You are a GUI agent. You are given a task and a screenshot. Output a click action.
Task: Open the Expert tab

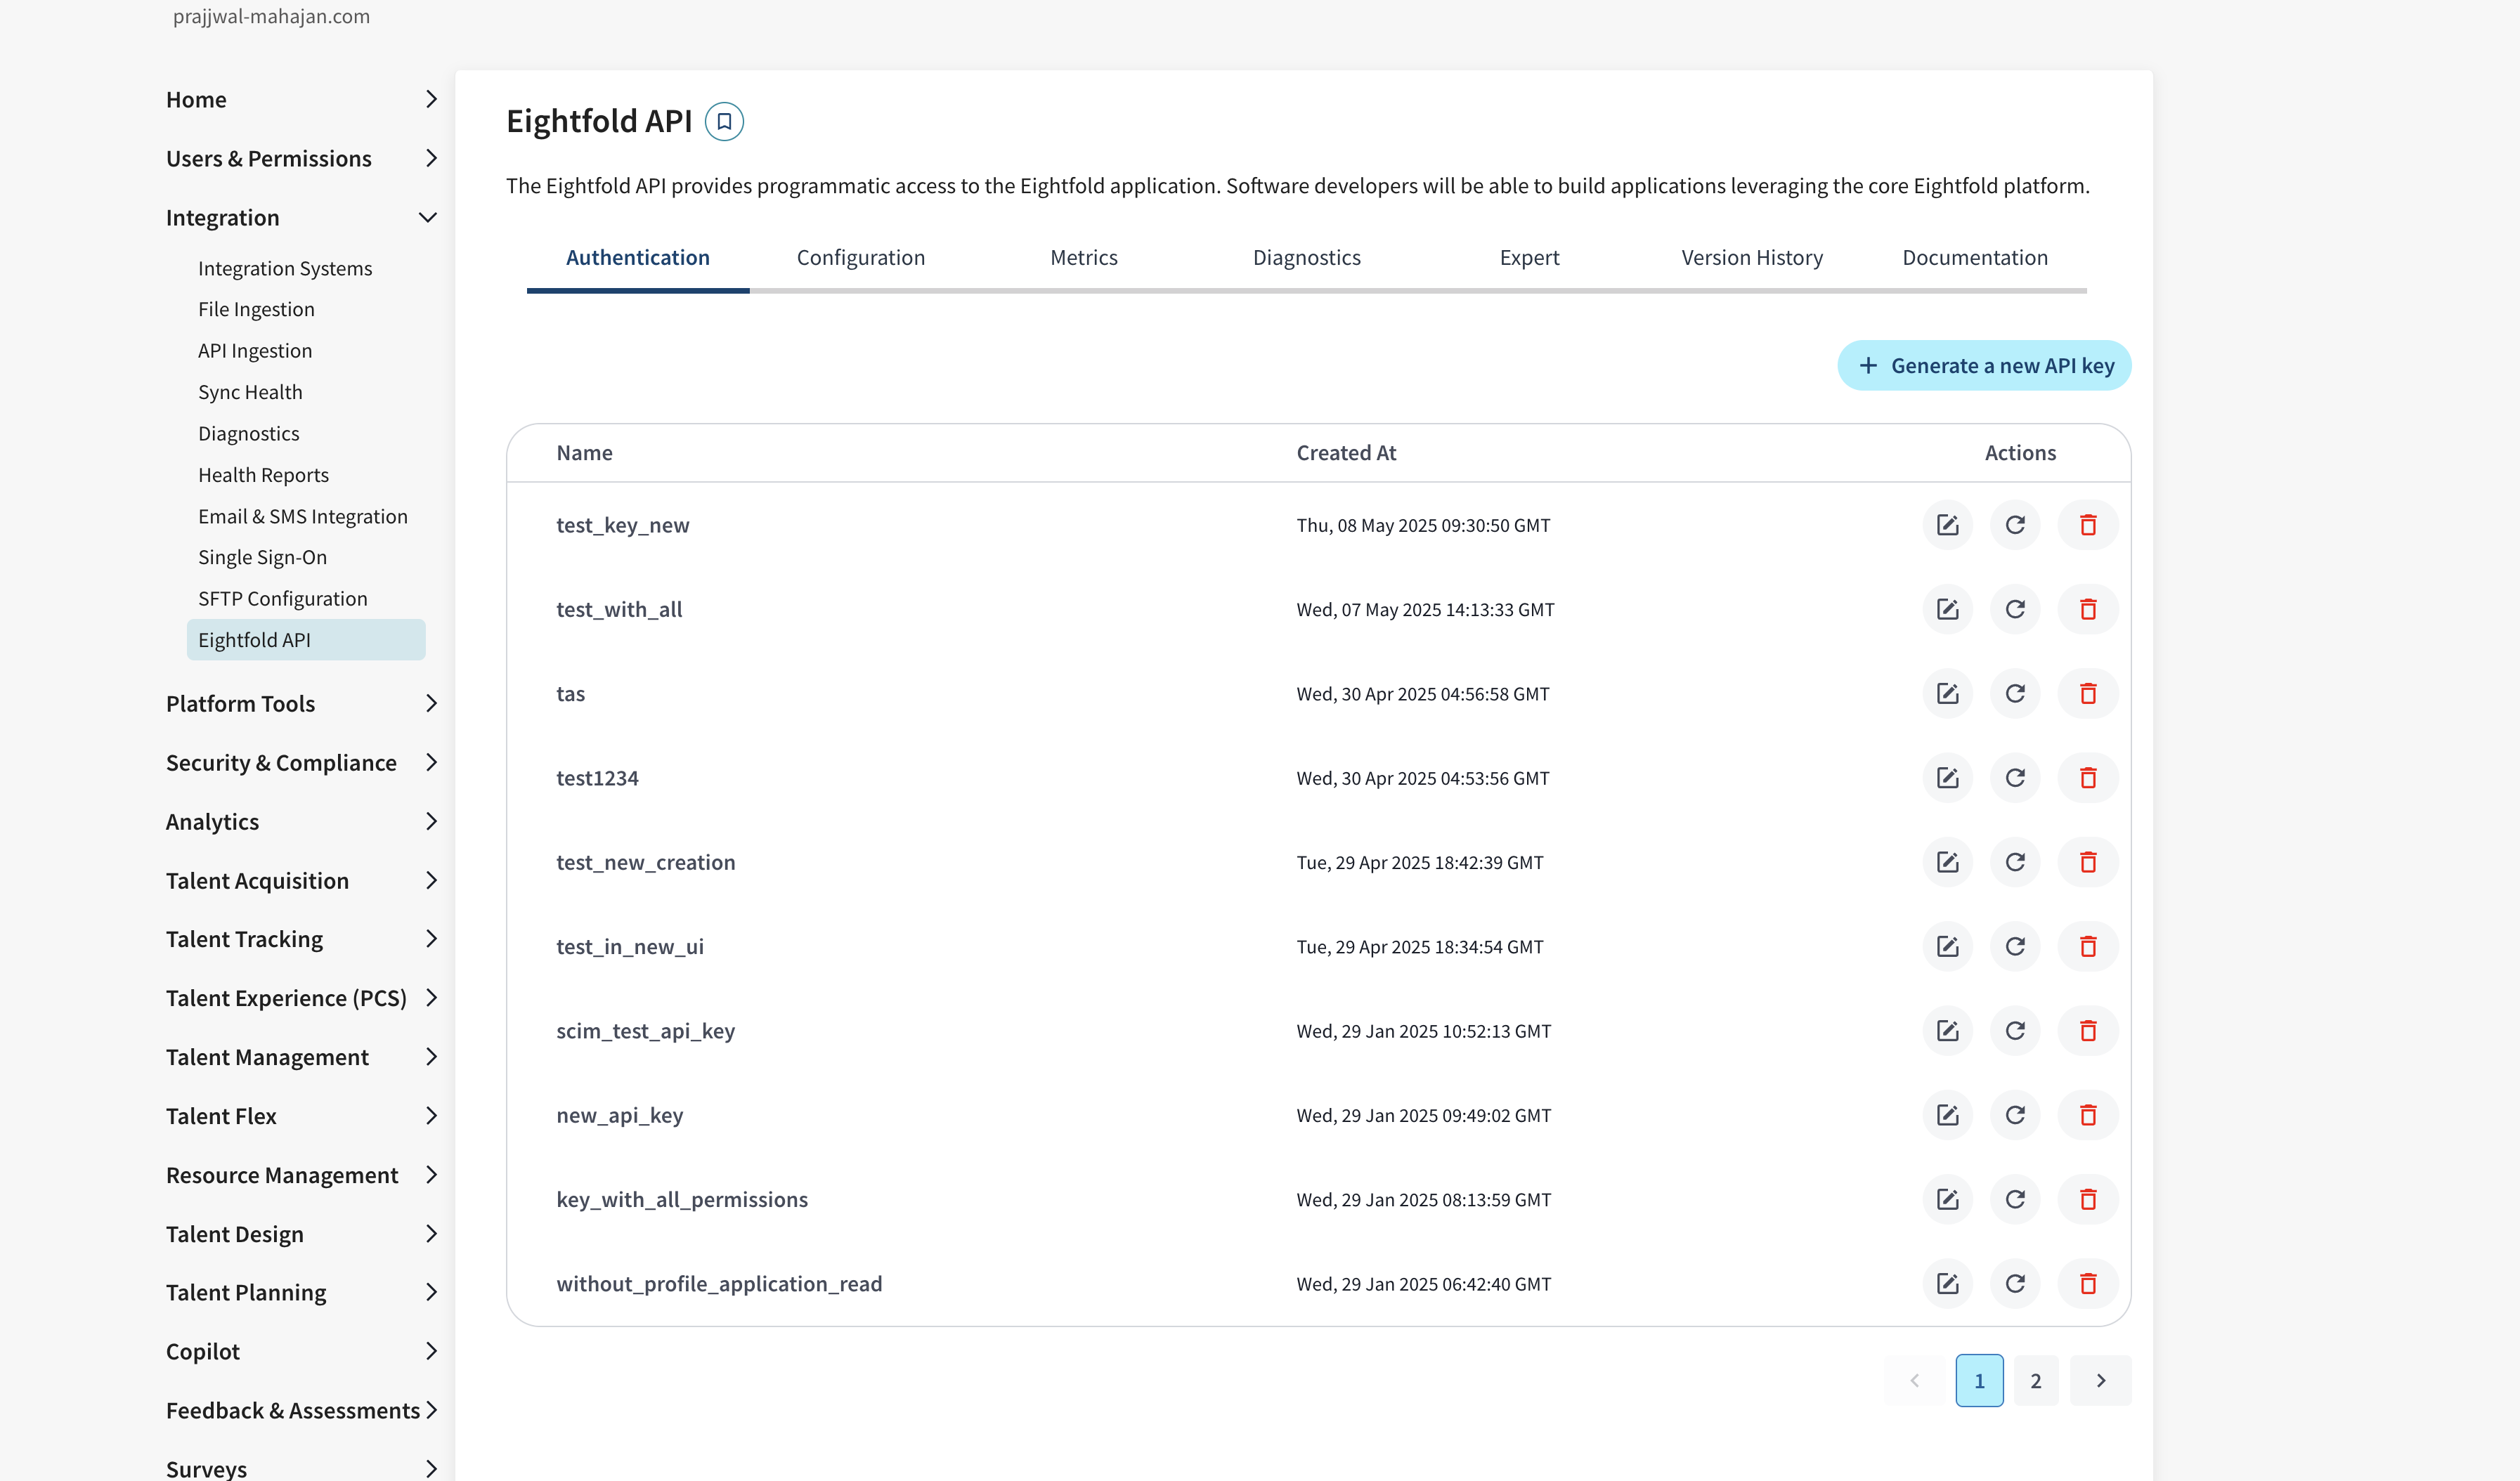pos(1529,258)
